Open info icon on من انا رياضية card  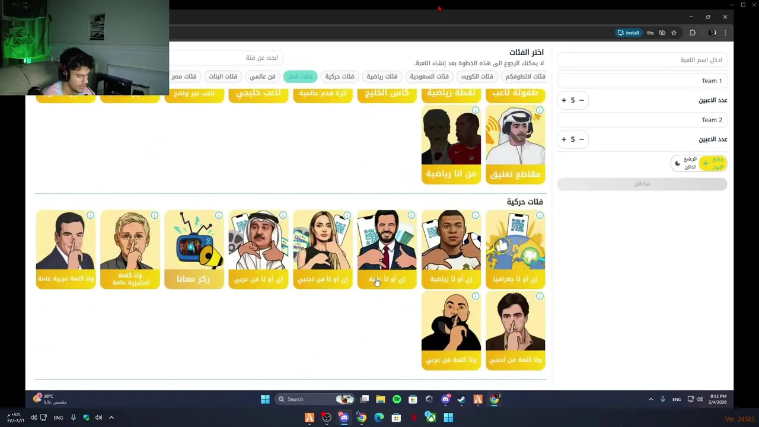476,110
